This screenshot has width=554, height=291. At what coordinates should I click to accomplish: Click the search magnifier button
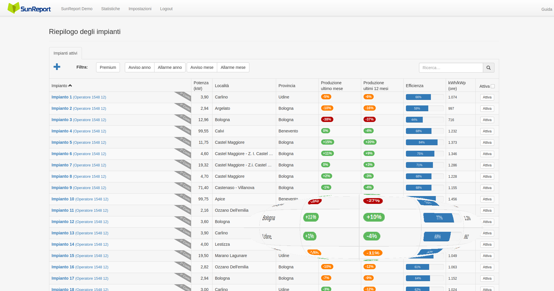pyautogui.click(x=488, y=68)
